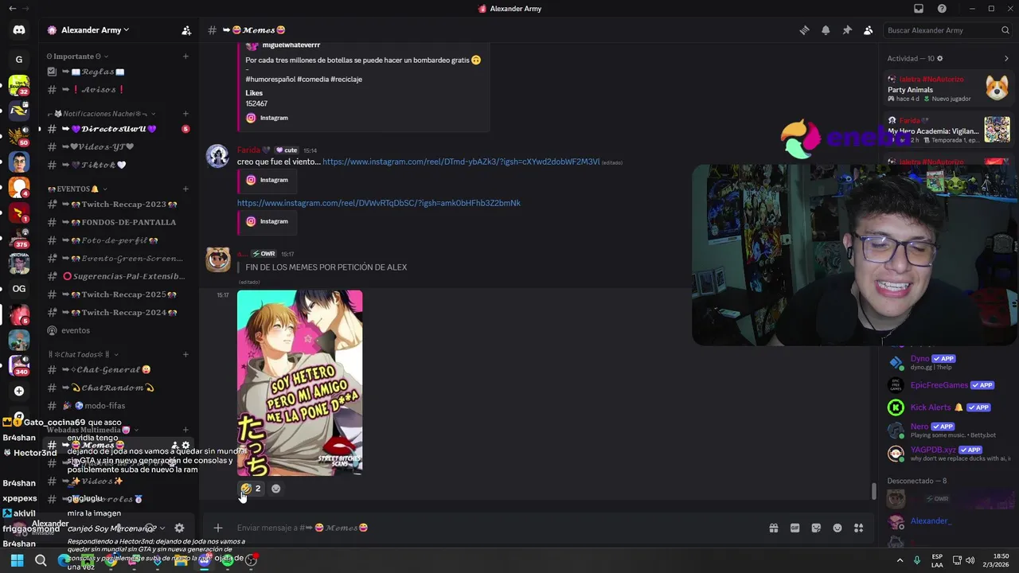Select the OG server icon
1019x573 pixels.
click(x=19, y=289)
